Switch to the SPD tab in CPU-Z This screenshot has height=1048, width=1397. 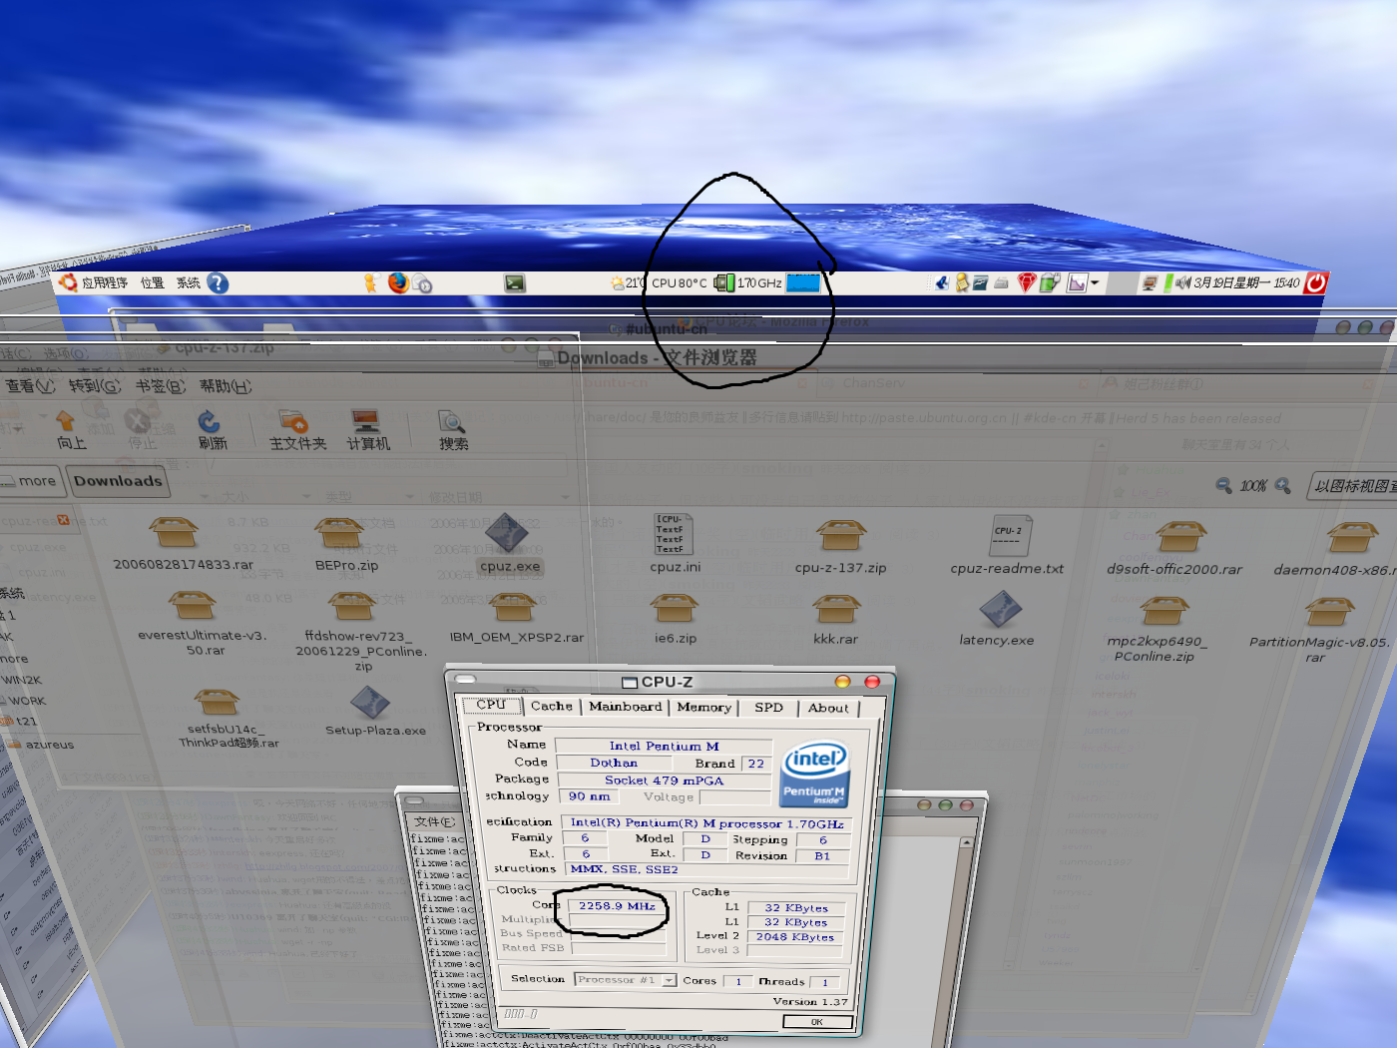pyautogui.click(x=769, y=708)
